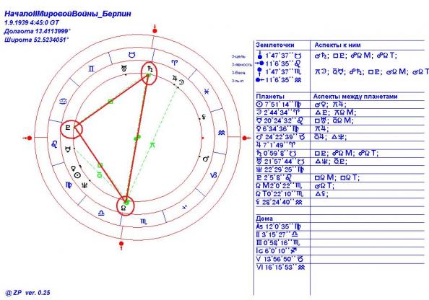Screen dimensions: 429x300
Task: Click the Землеточки table header
Action: [x=275, y=45]
